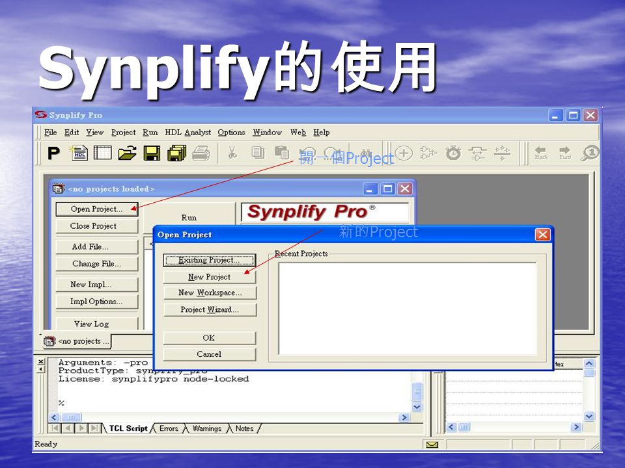Open the Edit menu
Viewport: 625px width, 468px height.
(72, 132)
